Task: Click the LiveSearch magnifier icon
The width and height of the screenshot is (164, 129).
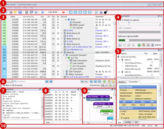Action: [x=16, y=81]
